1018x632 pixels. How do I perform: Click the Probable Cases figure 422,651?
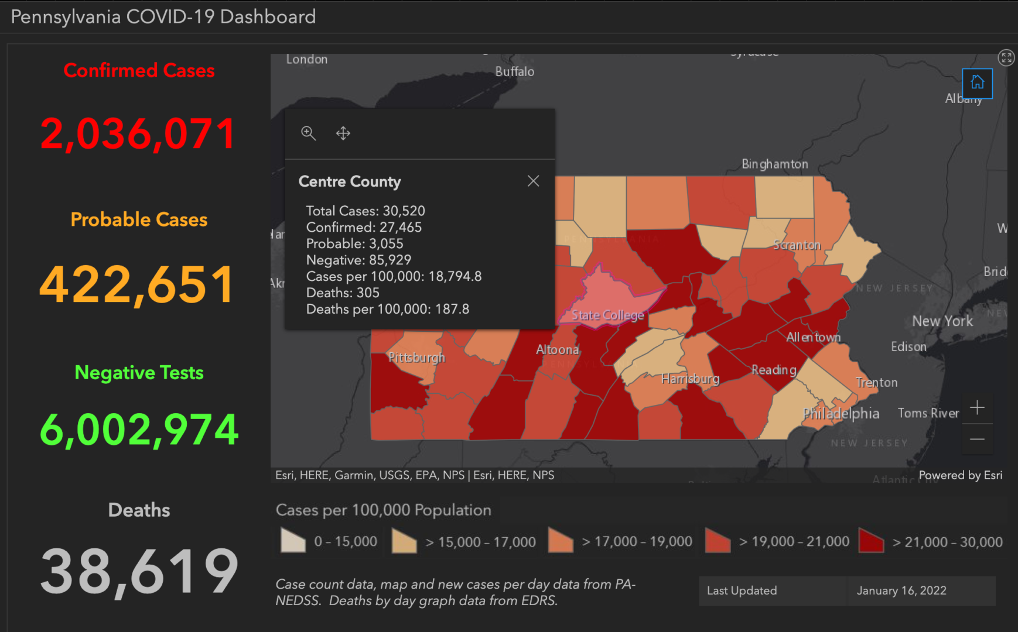coord(138,284)
